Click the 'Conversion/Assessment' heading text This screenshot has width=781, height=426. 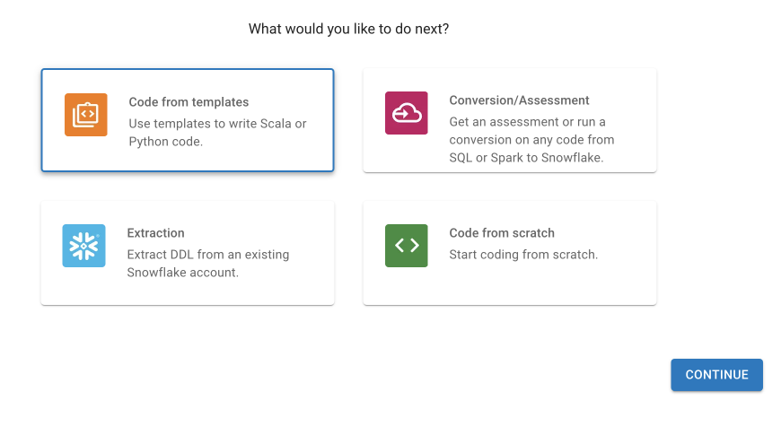pyautogui.click(x=519, y=100)
